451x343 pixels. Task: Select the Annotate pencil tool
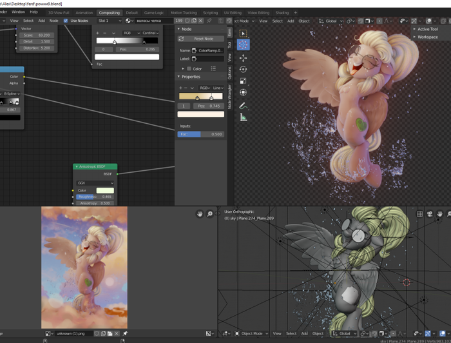tap(244, 105)
